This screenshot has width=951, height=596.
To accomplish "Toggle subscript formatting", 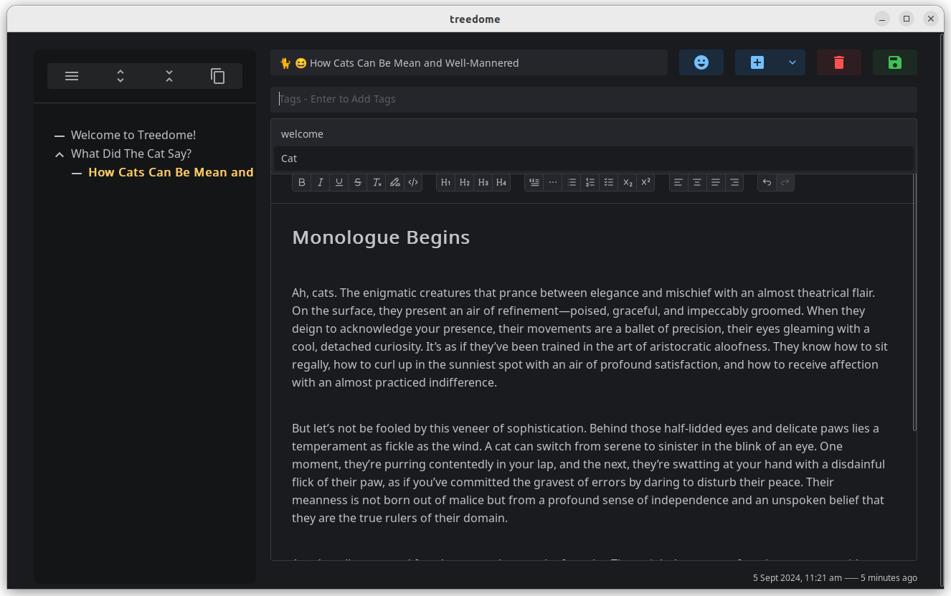I will click(x=628, y=182).
